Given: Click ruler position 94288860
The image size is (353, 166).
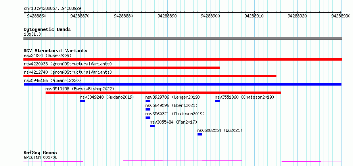Looking at the screenshot, I should (36, 16).
